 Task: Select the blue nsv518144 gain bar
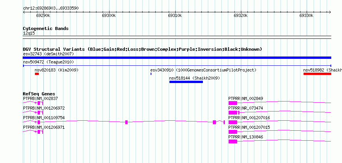(x=186, y=82)
